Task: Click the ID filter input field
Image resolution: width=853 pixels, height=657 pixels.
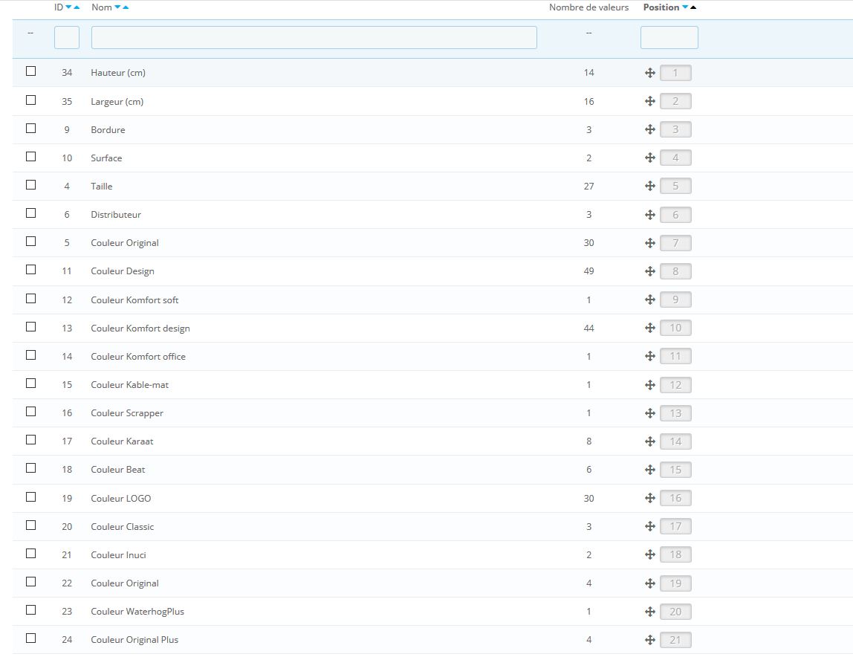Action: pos(67,38)
